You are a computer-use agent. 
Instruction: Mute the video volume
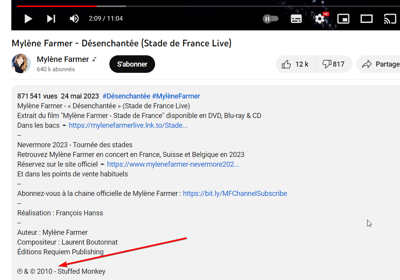click(x=74, y=19)
